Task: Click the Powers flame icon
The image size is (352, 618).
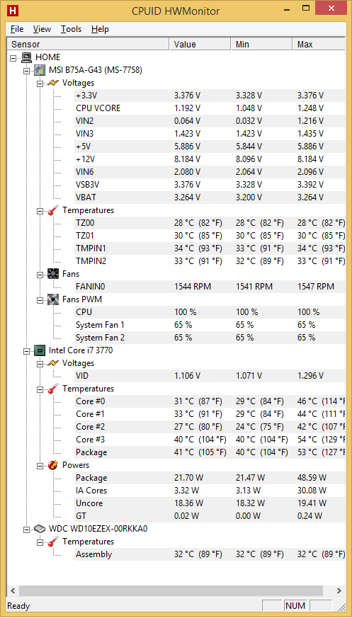Action: point(53,465)
